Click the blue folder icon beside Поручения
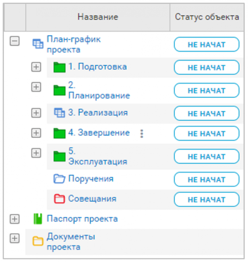This screenshot has height=262, width=248. tap(60, 179)
